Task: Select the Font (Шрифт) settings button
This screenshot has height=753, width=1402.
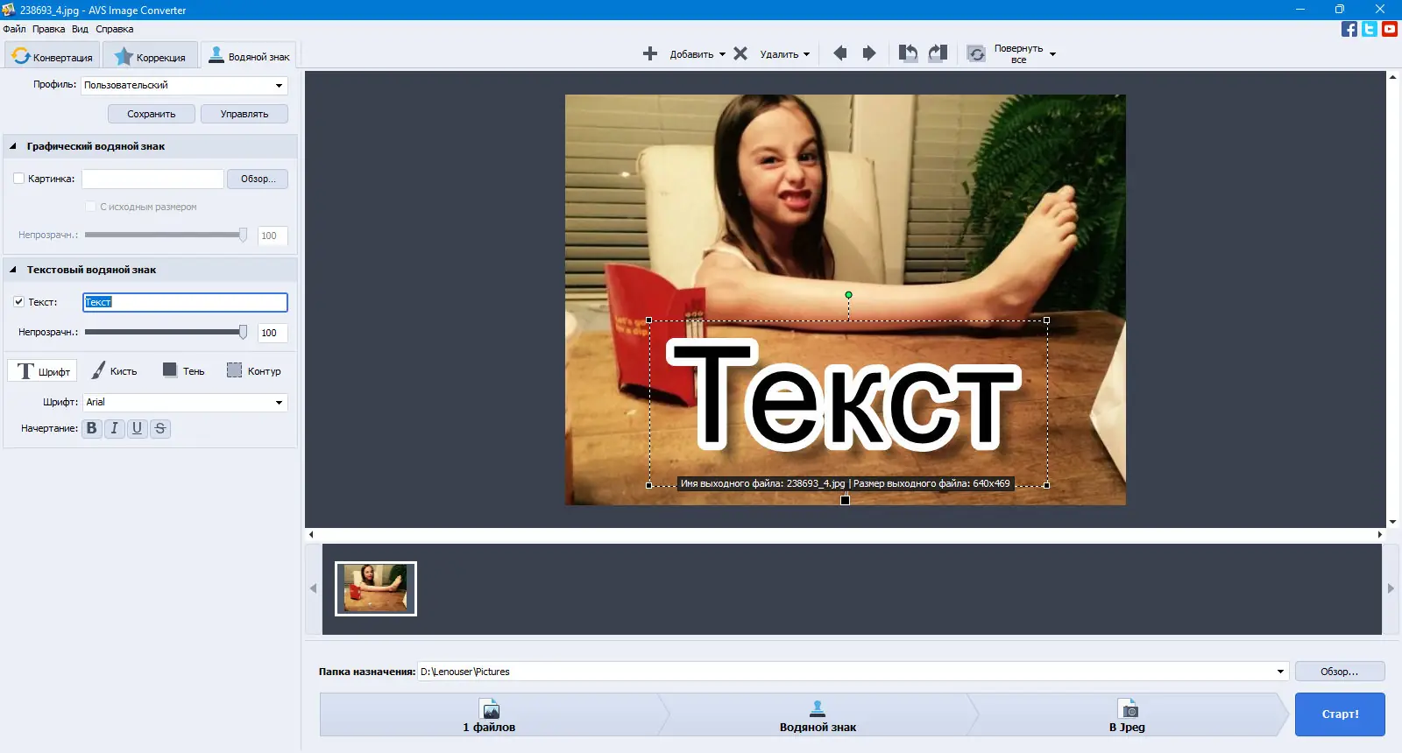Action: pyautogui.click(x=43, y=371)
